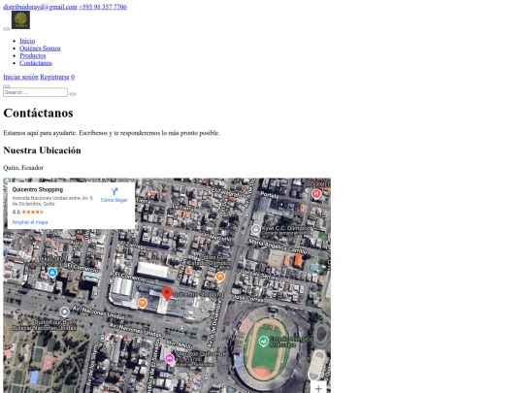
Task: Open Quiénes Somos page
Action: click(40, 49)
